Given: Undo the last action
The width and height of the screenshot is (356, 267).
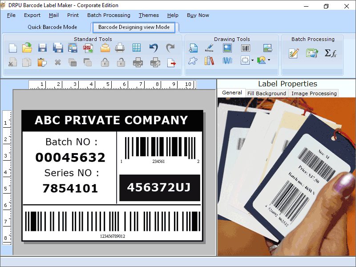Looking at the screenshot, I should [152, 48].
